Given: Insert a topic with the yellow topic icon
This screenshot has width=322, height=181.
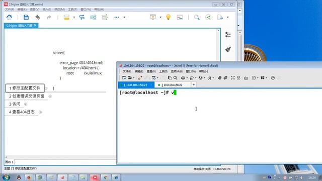Looking at the screenshot, I should click(x=66, y=17).
